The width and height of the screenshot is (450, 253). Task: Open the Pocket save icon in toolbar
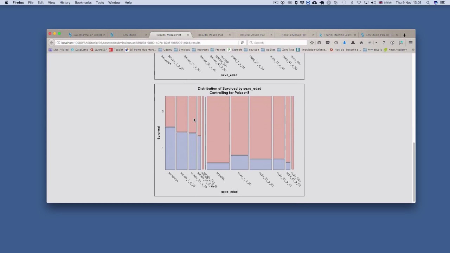click(x=328, y=43)
